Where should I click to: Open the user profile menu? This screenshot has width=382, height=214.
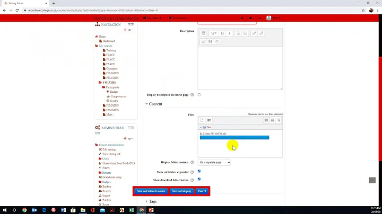(x=273, y=18)
